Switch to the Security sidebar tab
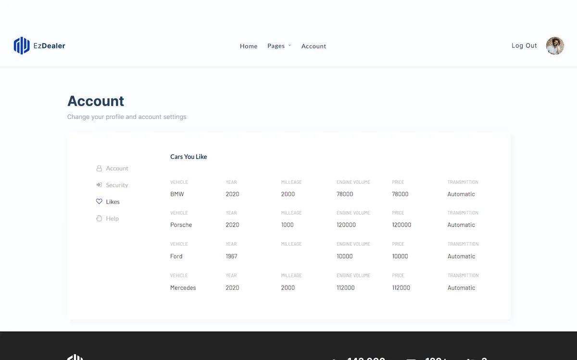Viewport: 577px width, 360px height. 112,185
